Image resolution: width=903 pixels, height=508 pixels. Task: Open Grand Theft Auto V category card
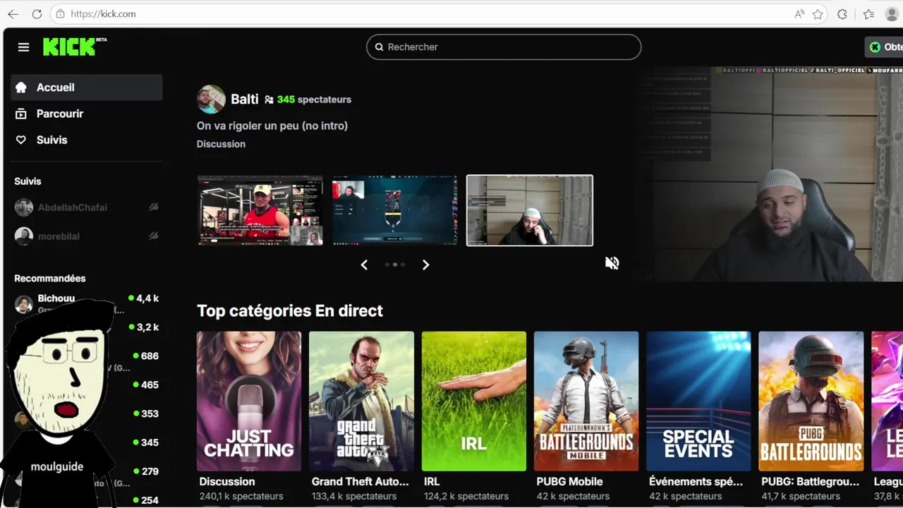(361, 401)
